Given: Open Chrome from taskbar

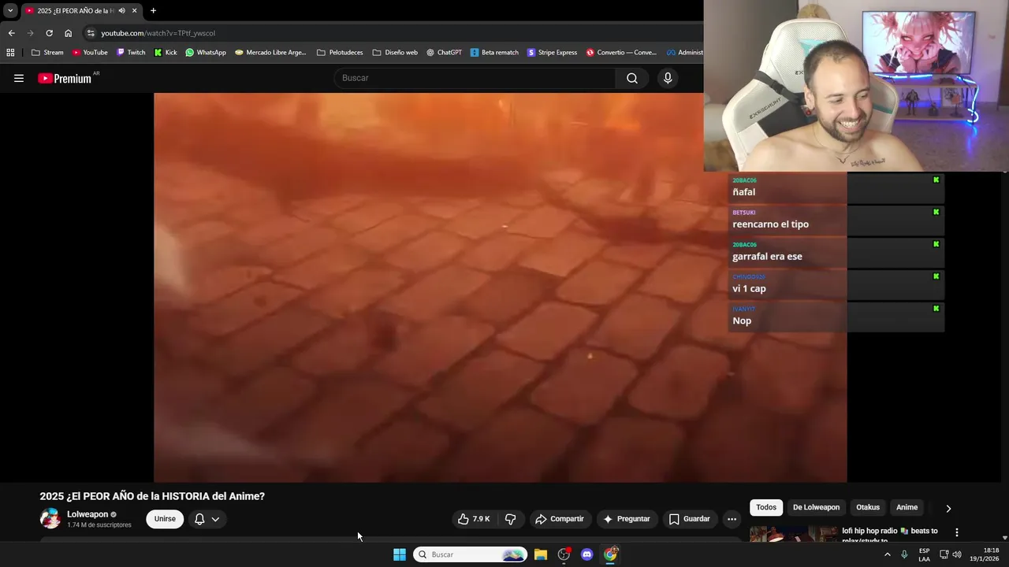Looking at the screenshot, I should pyautogui.click(x=610, y=554).
